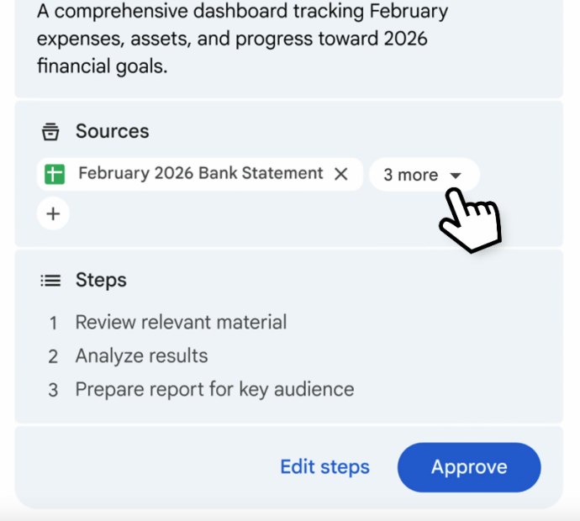The width and height of the screenshot is (580, 521).
Task: Select the "Review relevant material" step
Action: click(x=181, y=322)
